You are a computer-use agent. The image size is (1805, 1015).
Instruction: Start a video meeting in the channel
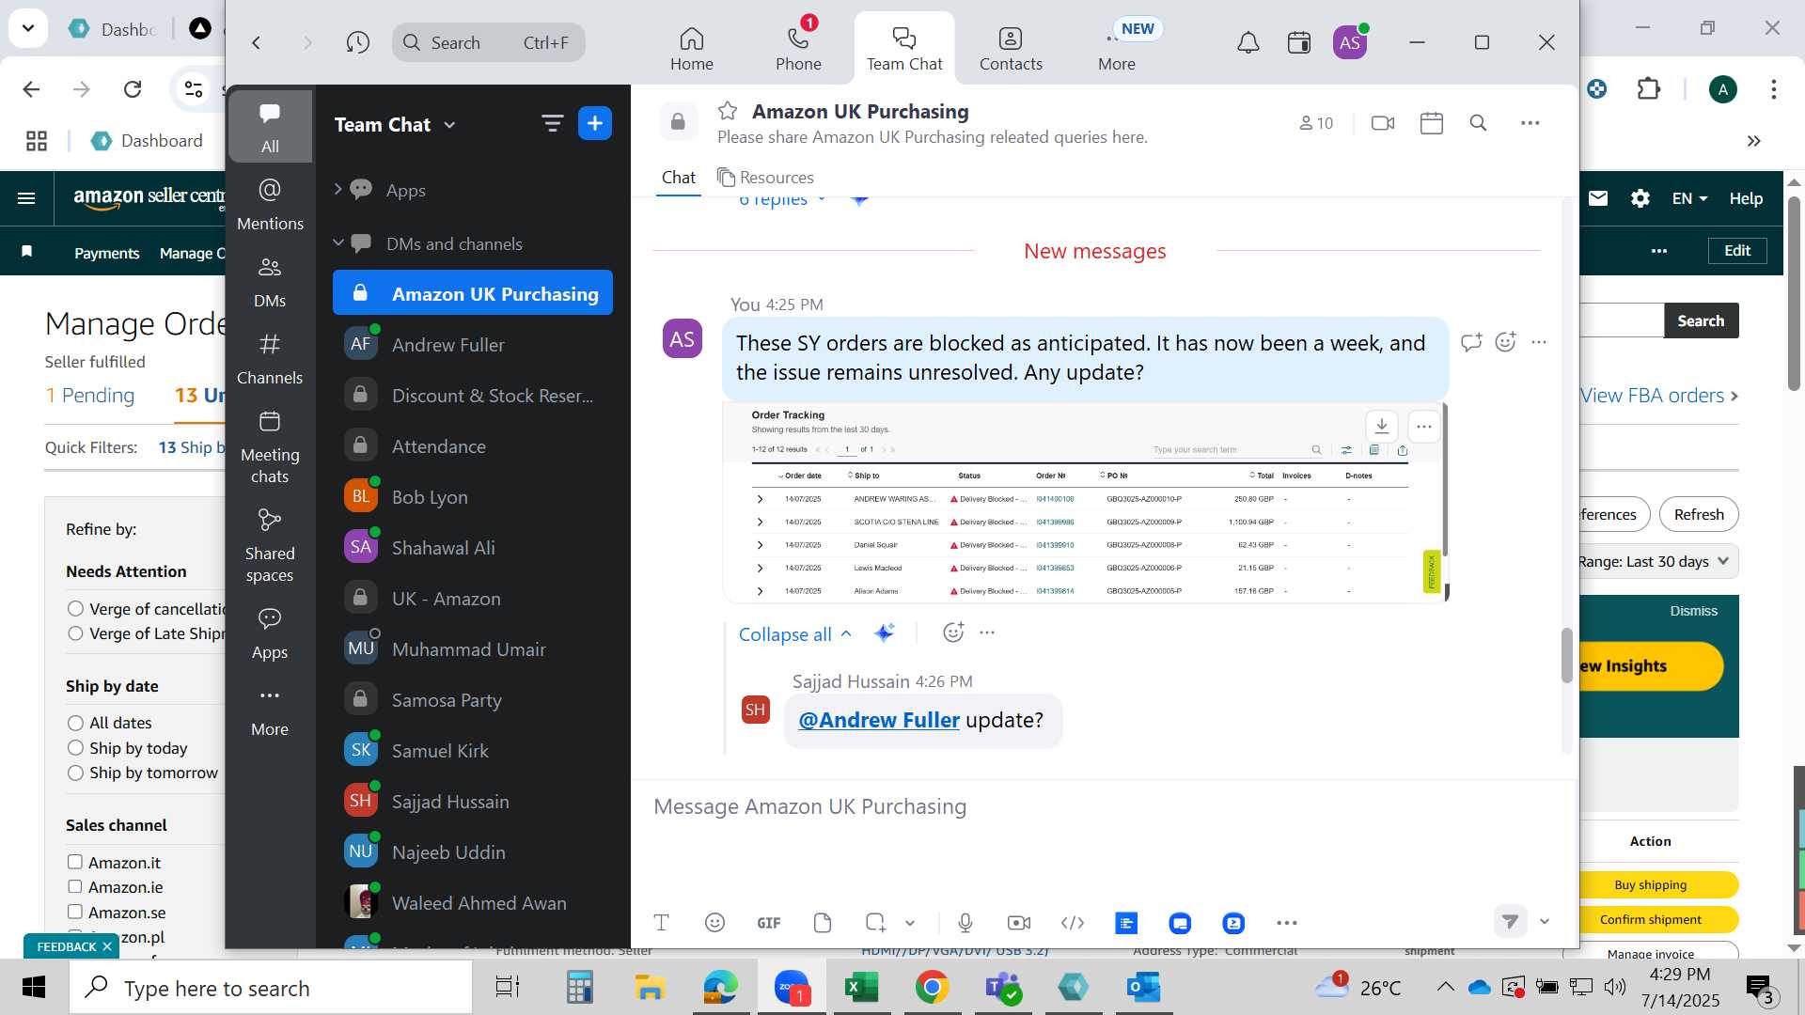click(1383, 123)
